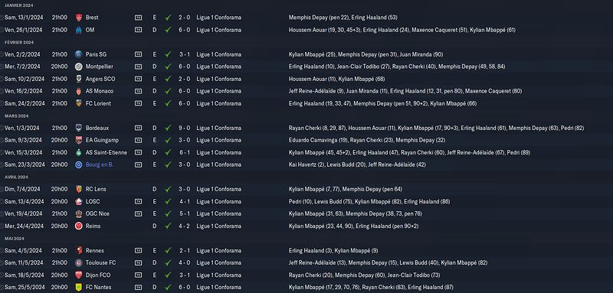Viewport: 613px width, 293px height.
Task: Click the Dijon FCO club badge
Action: coord(79,275)
